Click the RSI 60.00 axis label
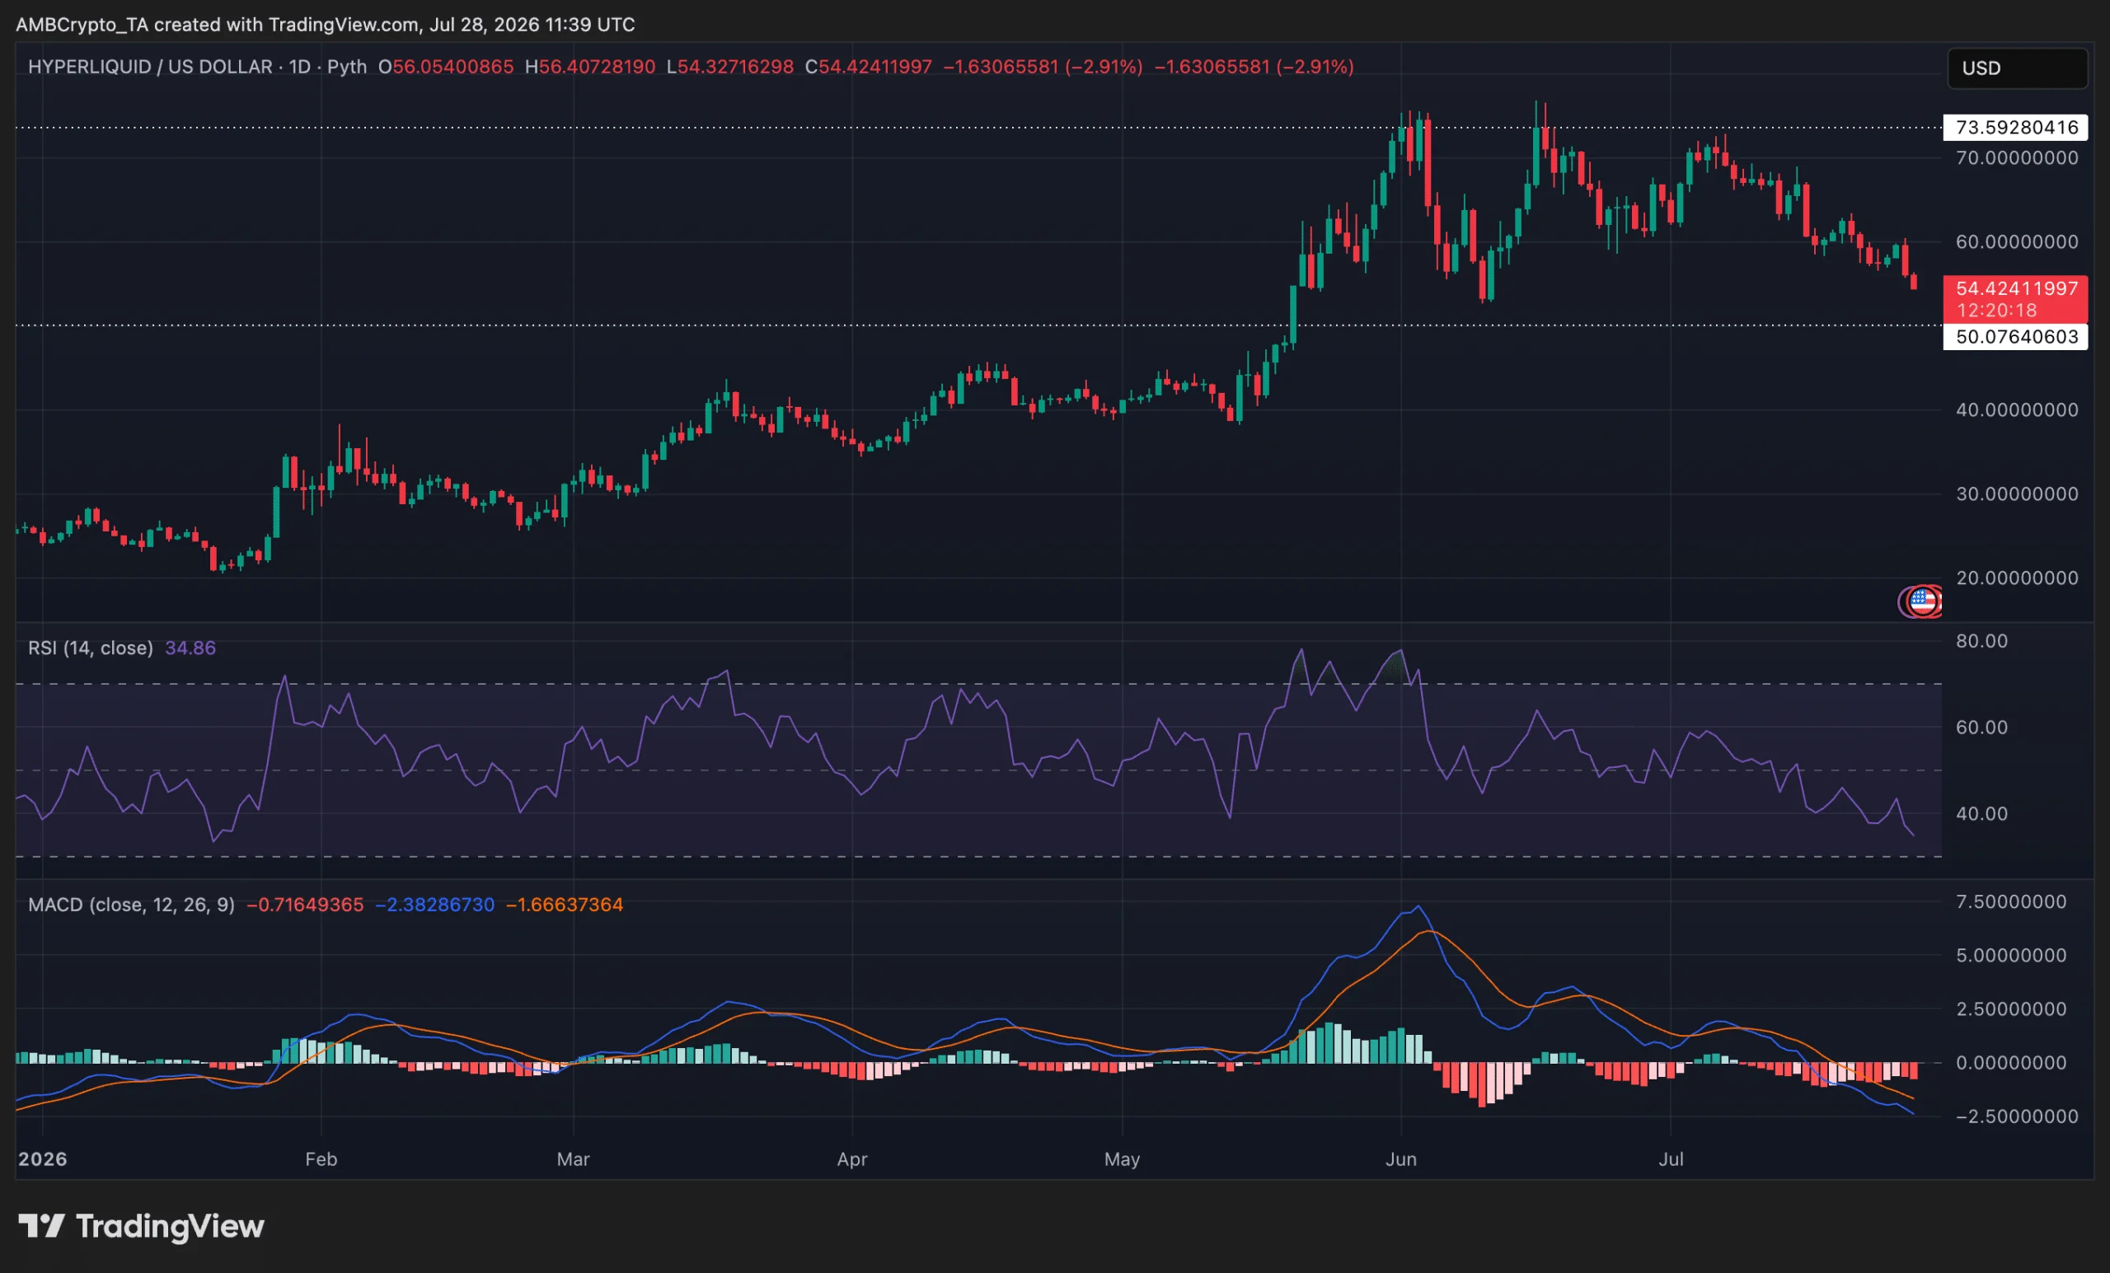Screen dimensions: 2110x1273 [1981, 728]
